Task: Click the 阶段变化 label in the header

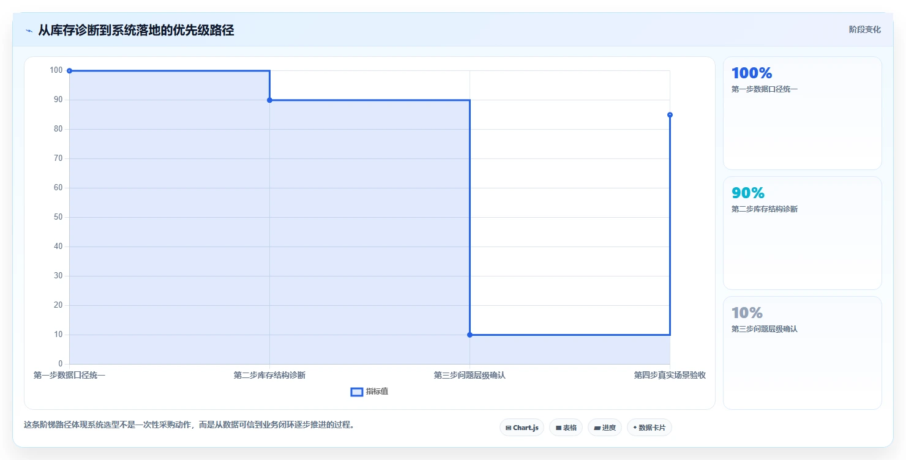Action: coord(865,29)
